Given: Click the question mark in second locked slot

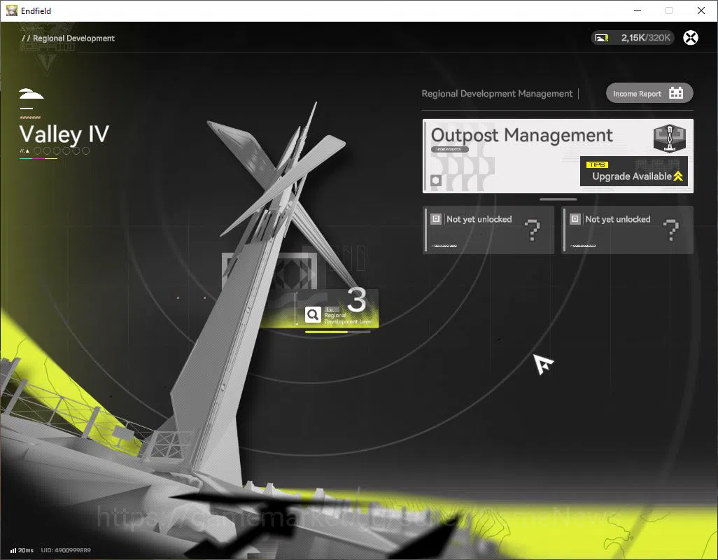Looking at the screenshot, I should coord(671,230).
